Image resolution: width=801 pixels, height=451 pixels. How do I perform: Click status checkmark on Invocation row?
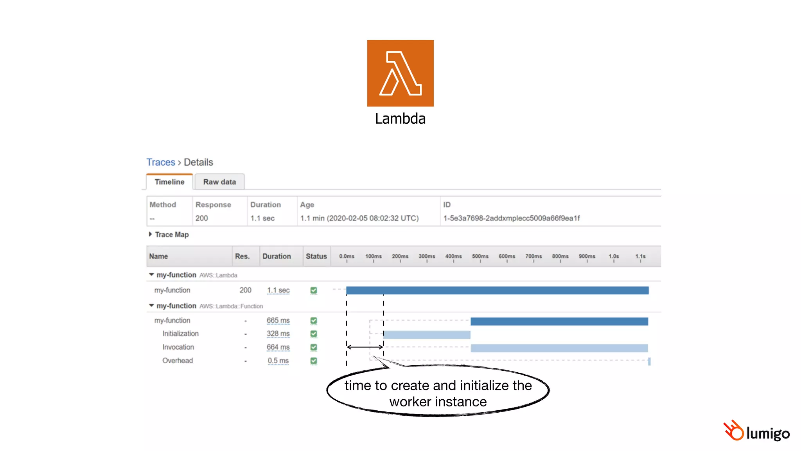(x=314, y=347)
